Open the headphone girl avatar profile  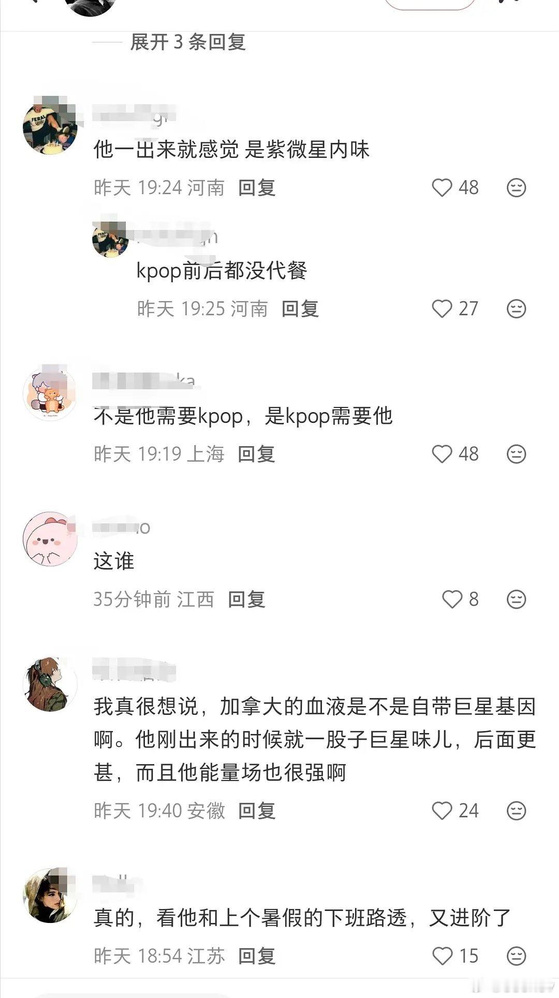tap(50, 684)
